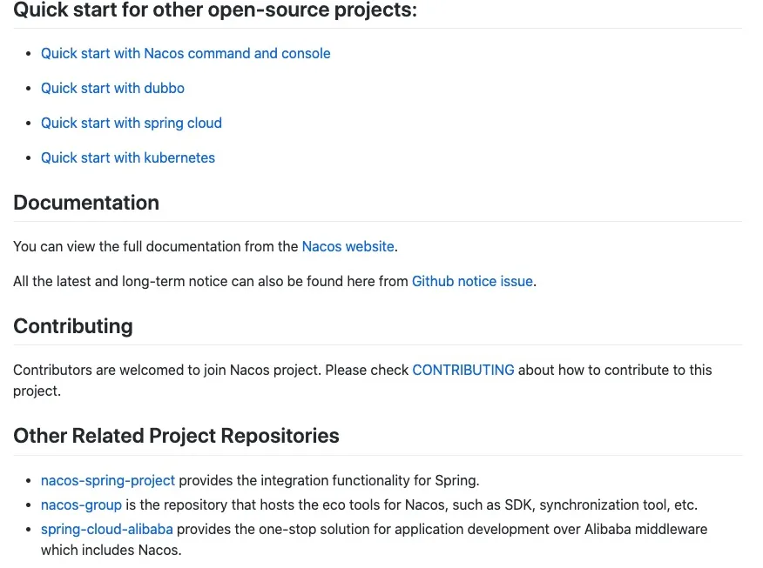Viewport: 763px width, 568px height.
Task: Open the Quick start with dubbo link
Action: click(112, 89)
